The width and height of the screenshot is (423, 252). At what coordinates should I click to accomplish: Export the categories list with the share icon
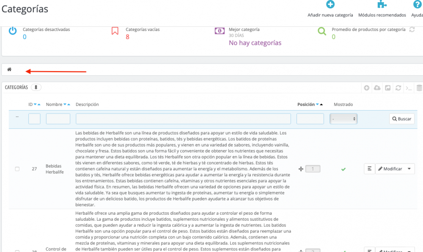pyautogui.click(x=387, y=88)
